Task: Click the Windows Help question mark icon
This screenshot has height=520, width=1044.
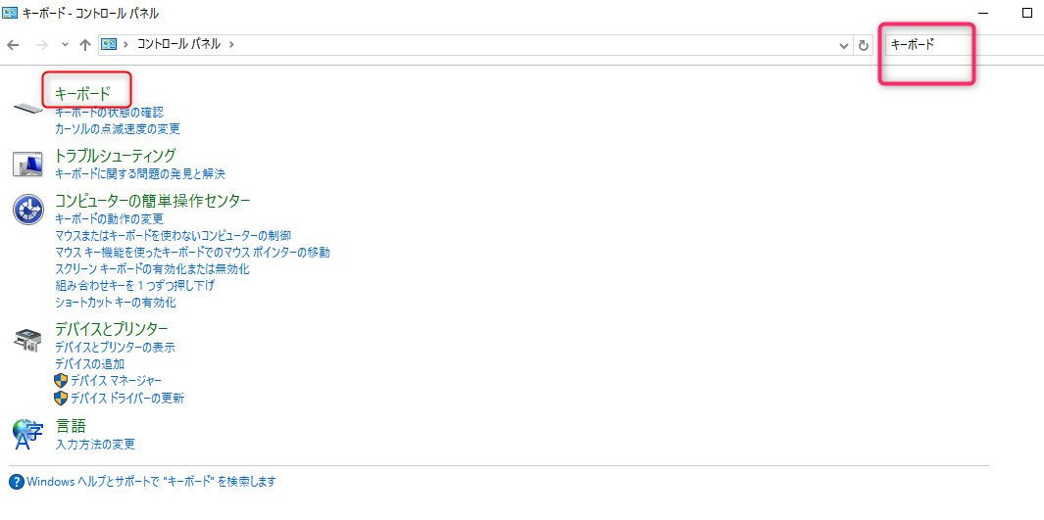Action: point(17,482)
